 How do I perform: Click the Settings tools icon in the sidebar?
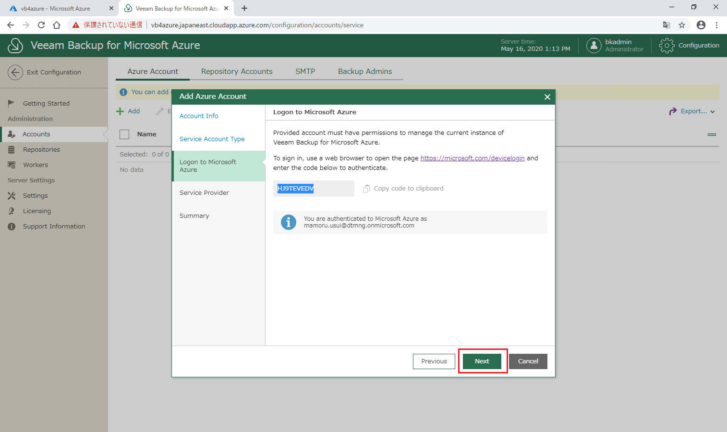12,195
